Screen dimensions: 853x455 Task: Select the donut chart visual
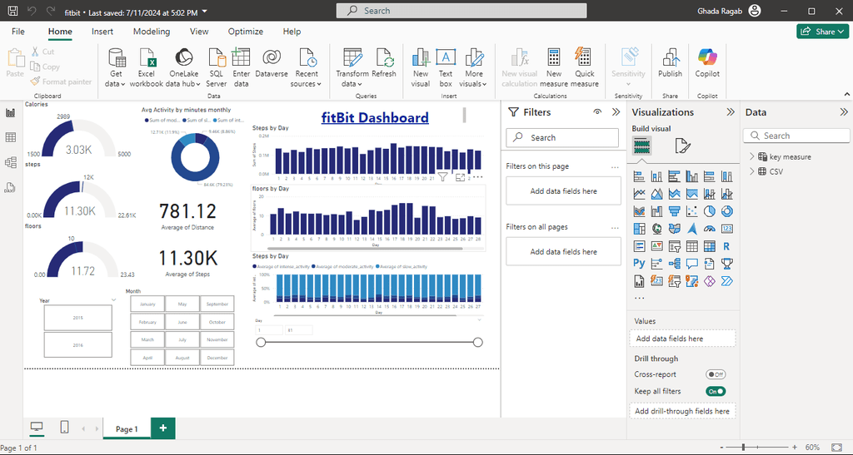click(726, 211)
